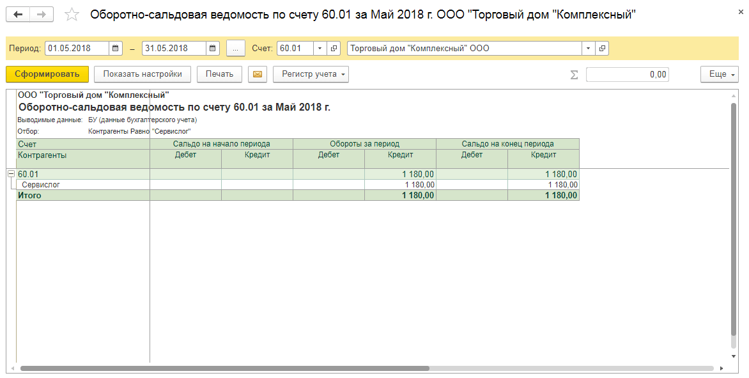Image resolution: width=749 pixels, height=378 pixels.
Task: Click the vertical scrollbar on the right
Action: click(x=734, y=224)
